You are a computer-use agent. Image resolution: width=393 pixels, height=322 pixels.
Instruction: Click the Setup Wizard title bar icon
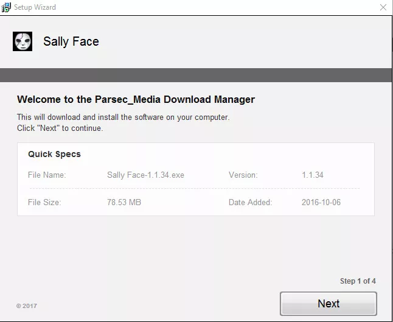[5, 7]
